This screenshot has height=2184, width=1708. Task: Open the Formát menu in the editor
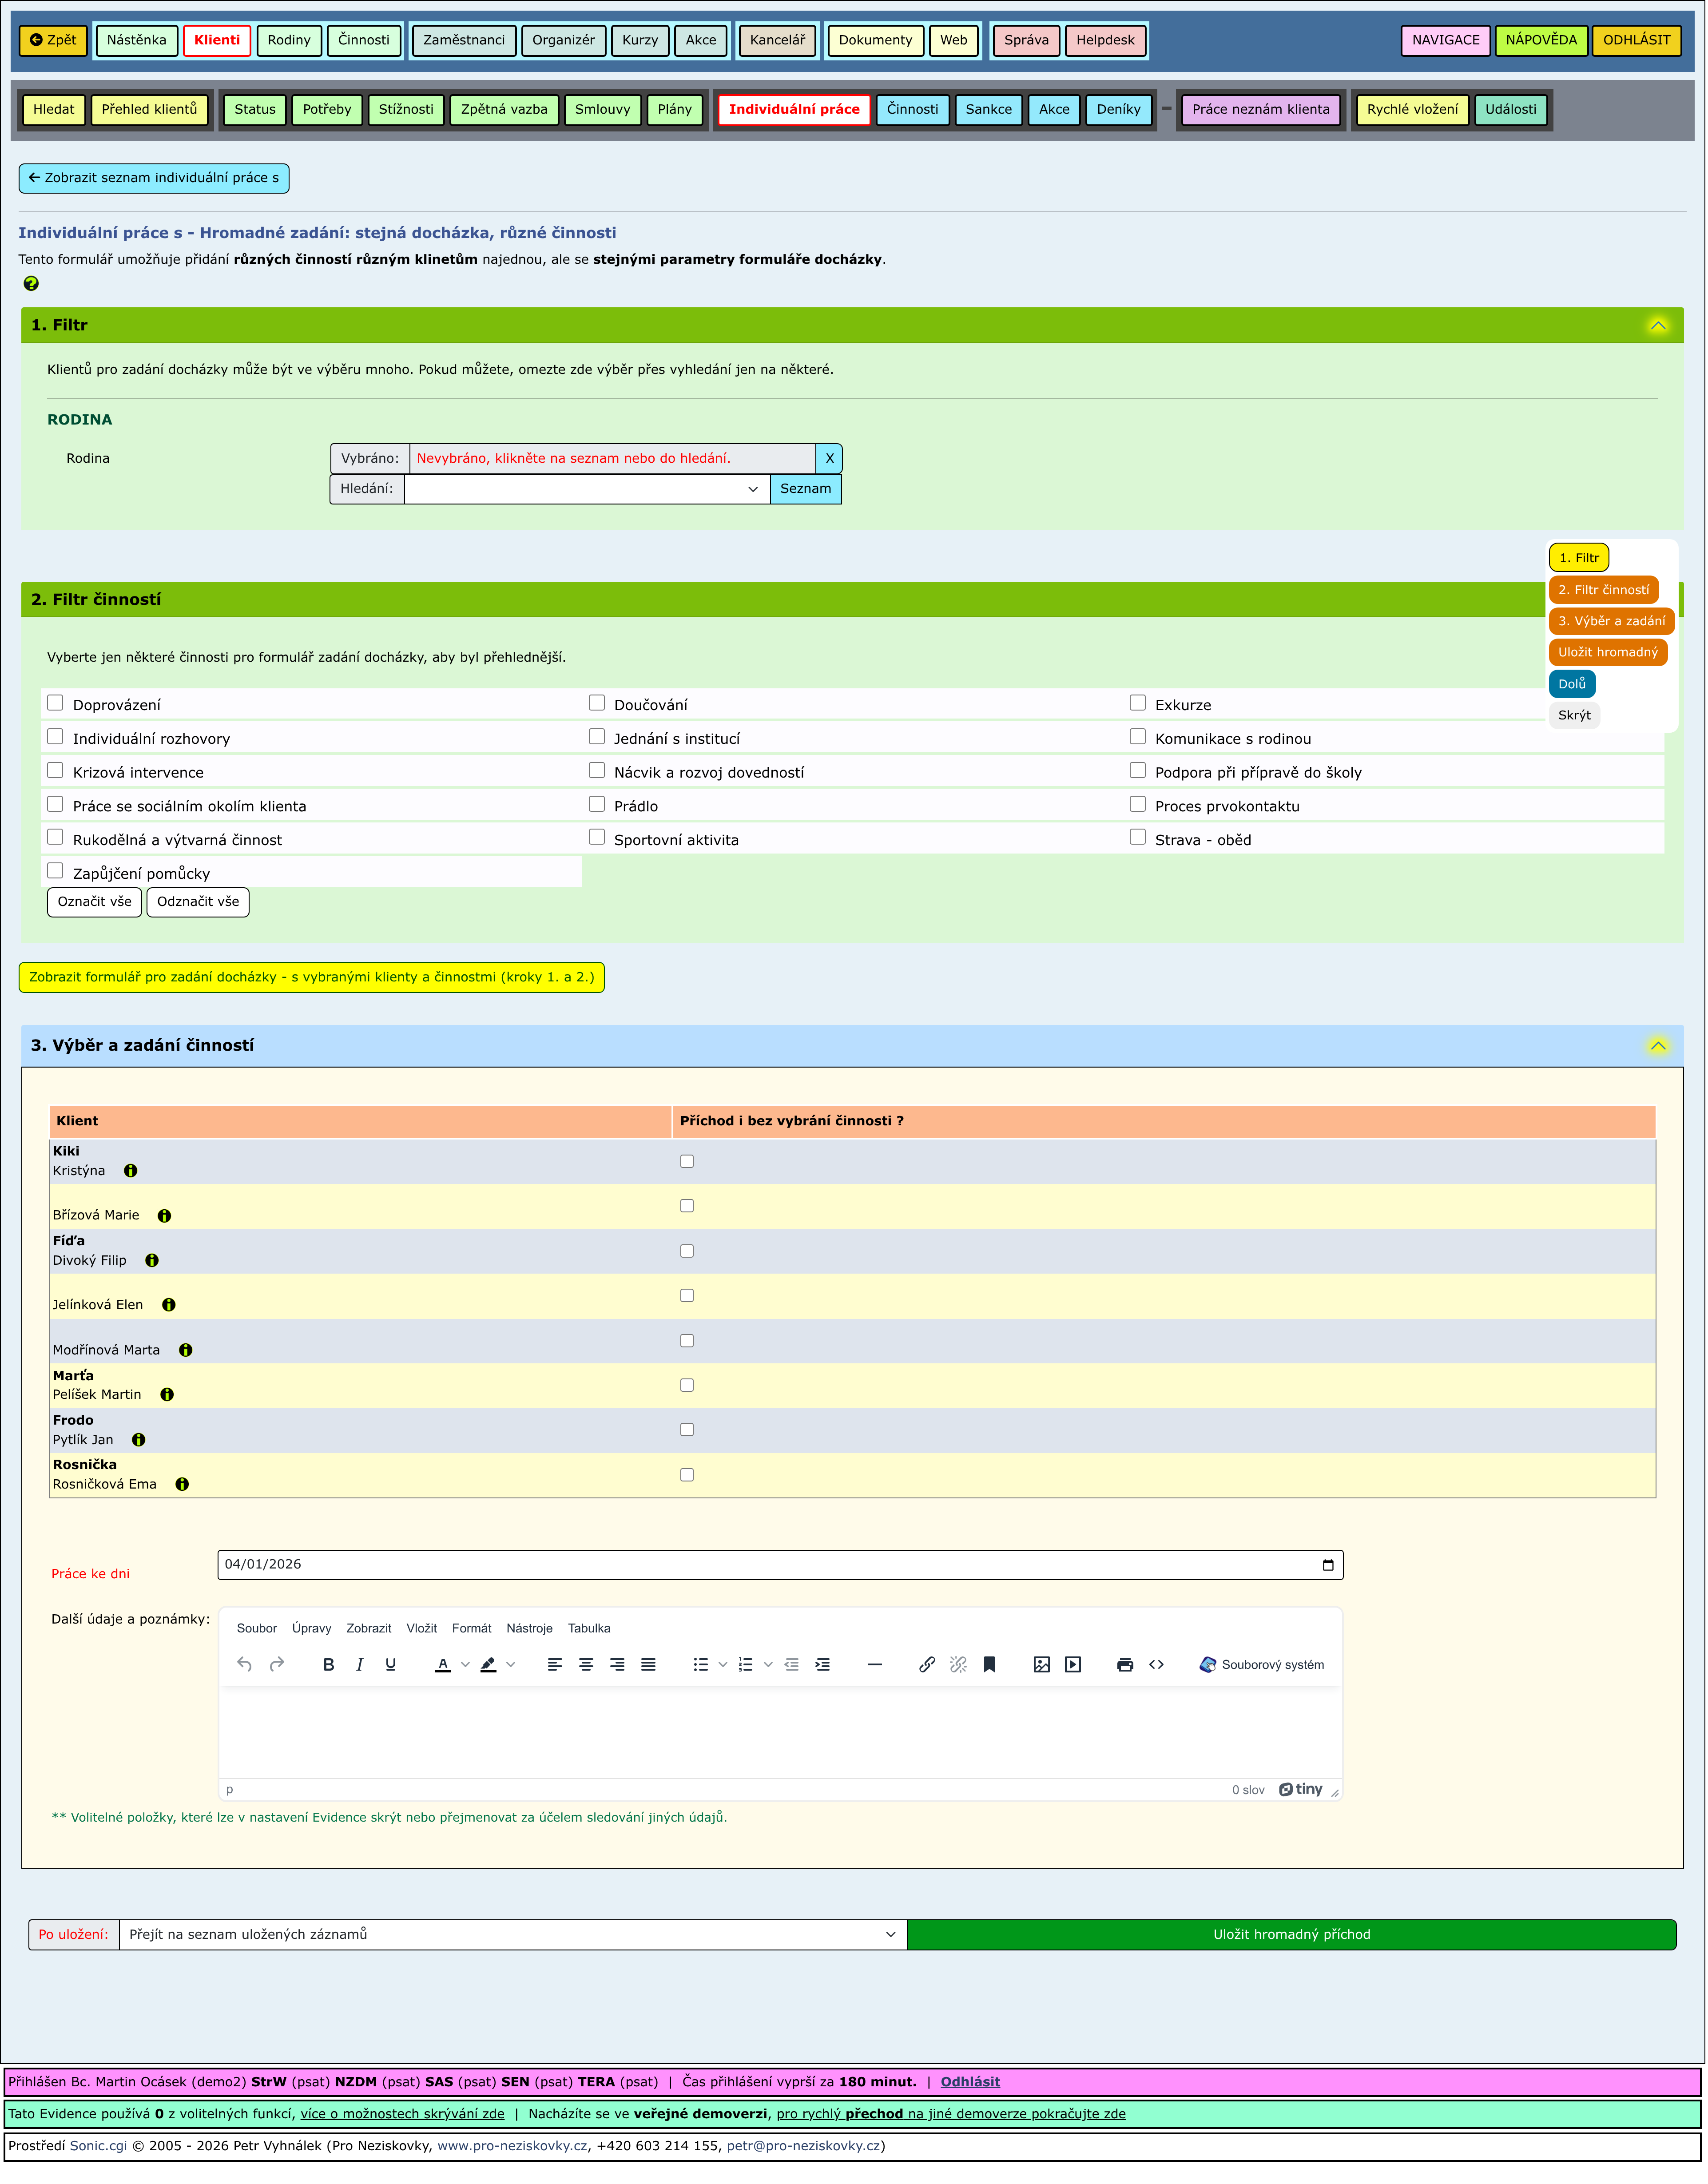pyautogui.click(x=472, y=1629)
